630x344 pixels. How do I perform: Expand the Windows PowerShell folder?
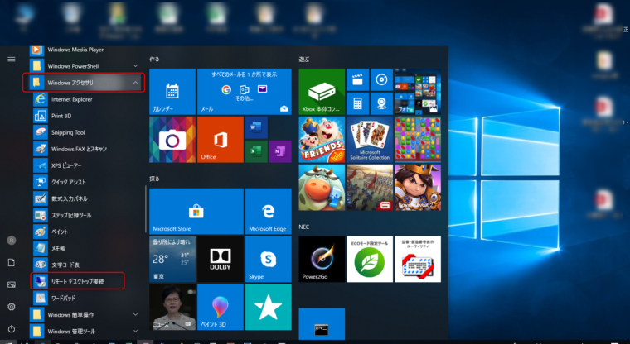click(85, 66)
